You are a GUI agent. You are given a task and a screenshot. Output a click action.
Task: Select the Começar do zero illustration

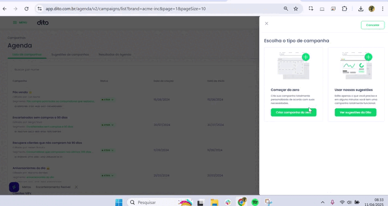[x=294, y=66]
